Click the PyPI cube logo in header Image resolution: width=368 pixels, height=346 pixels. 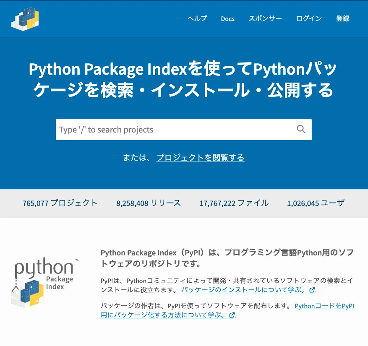[x=25, y=19]
